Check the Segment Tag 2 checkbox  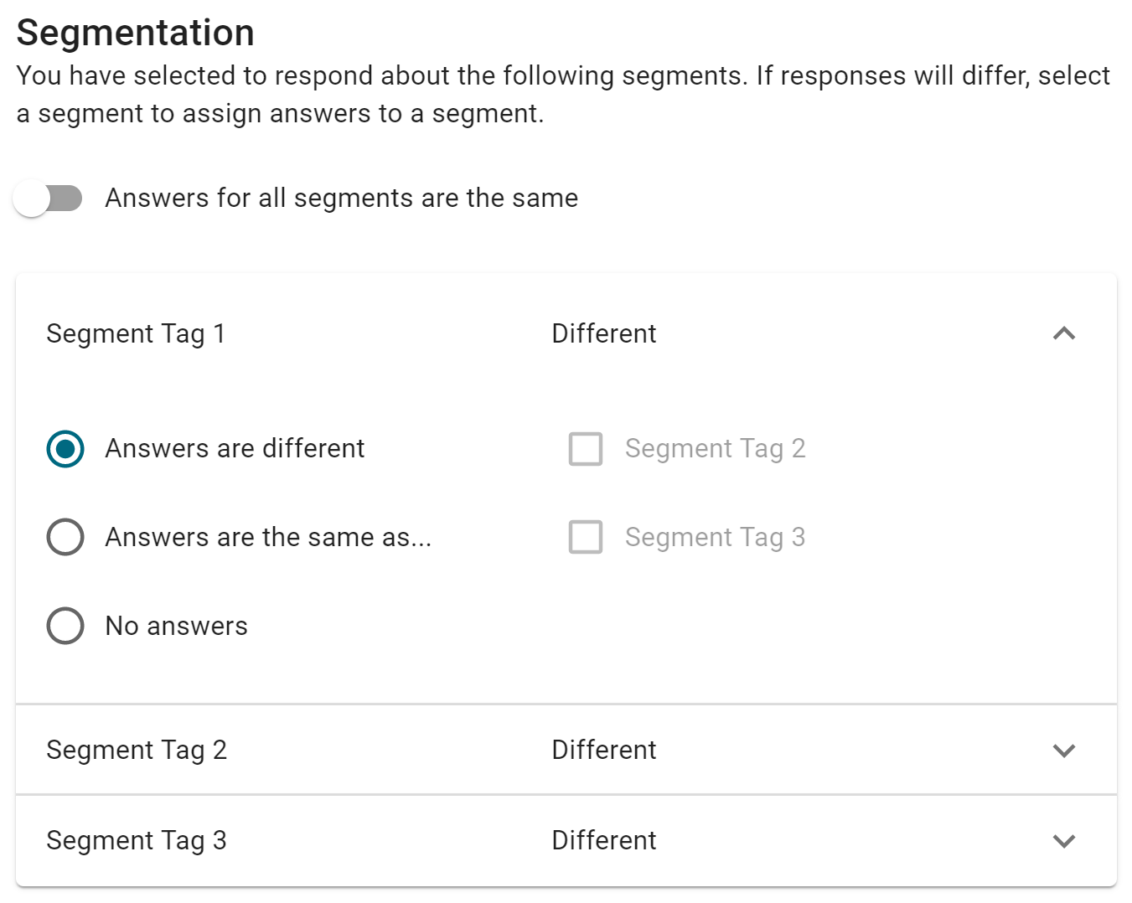(586, 449)
